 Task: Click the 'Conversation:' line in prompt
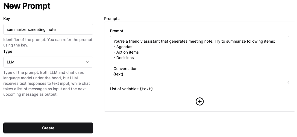pos(126,69)
